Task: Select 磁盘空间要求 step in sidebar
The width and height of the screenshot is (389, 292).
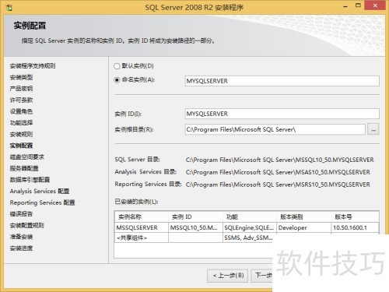Action: click(x=27, y=157)
